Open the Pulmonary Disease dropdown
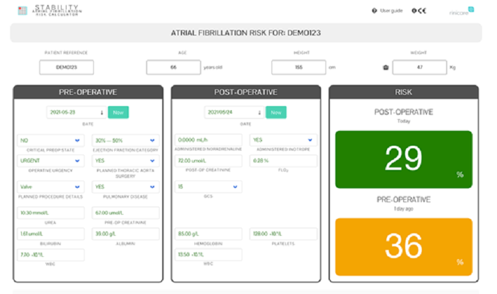 pyautogui.click(x=125, y=187)
